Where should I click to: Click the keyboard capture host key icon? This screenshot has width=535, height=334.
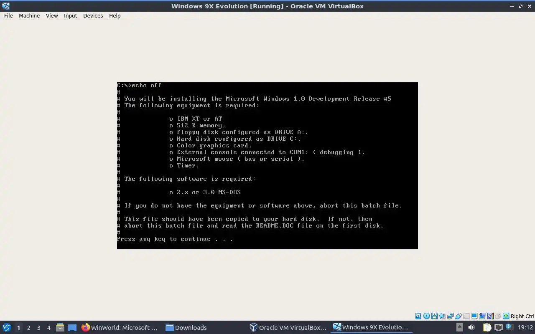(506, 316)
